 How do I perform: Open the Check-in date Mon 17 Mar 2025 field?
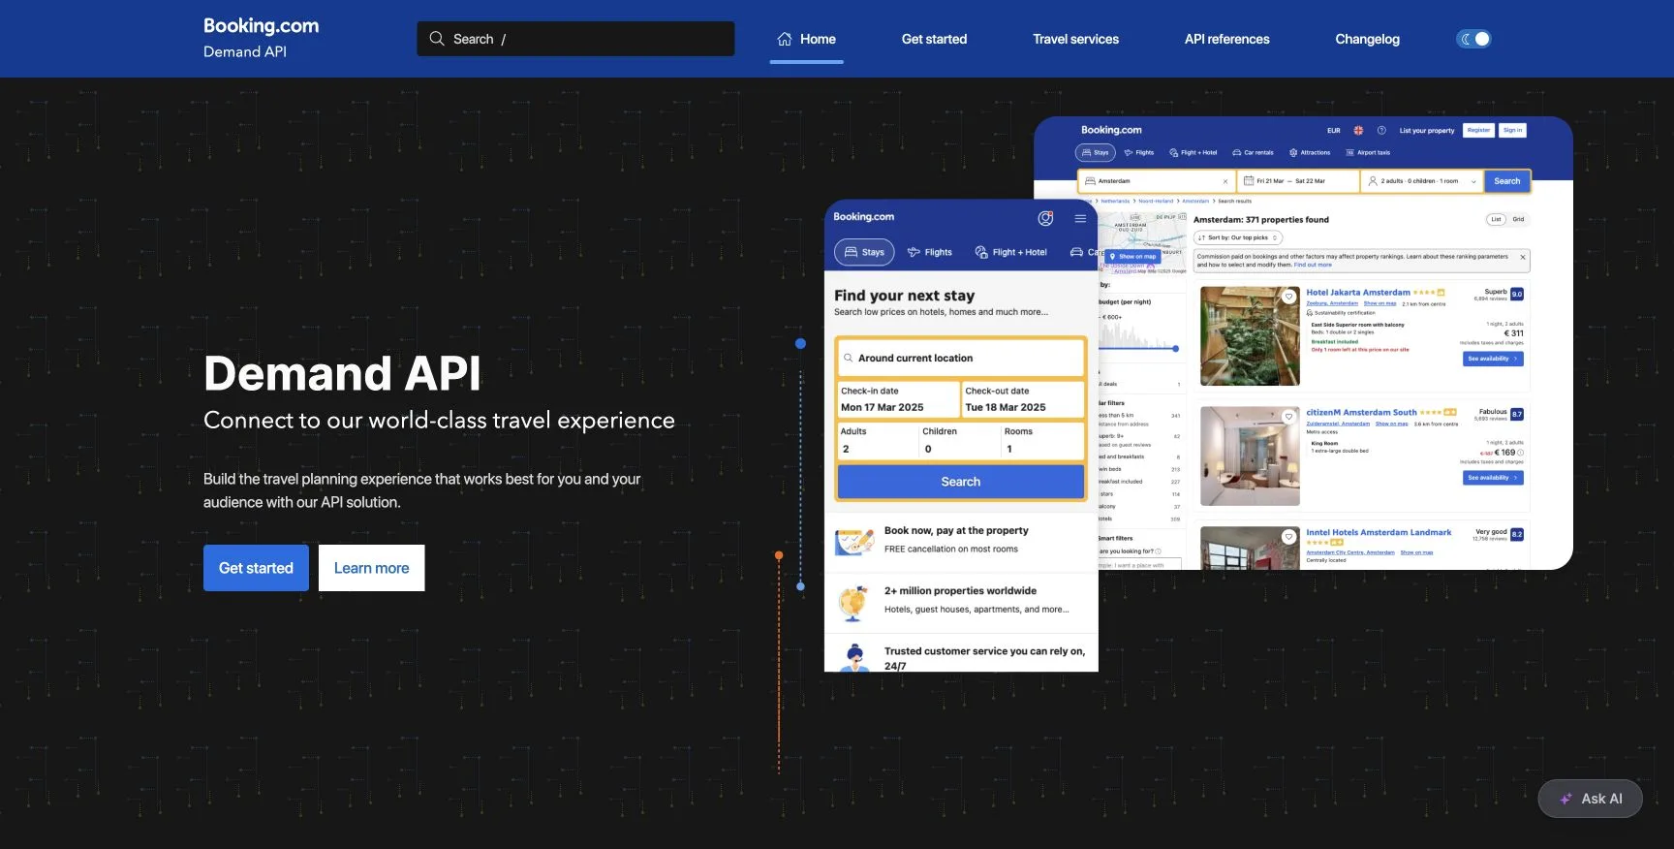pos(898,399)
